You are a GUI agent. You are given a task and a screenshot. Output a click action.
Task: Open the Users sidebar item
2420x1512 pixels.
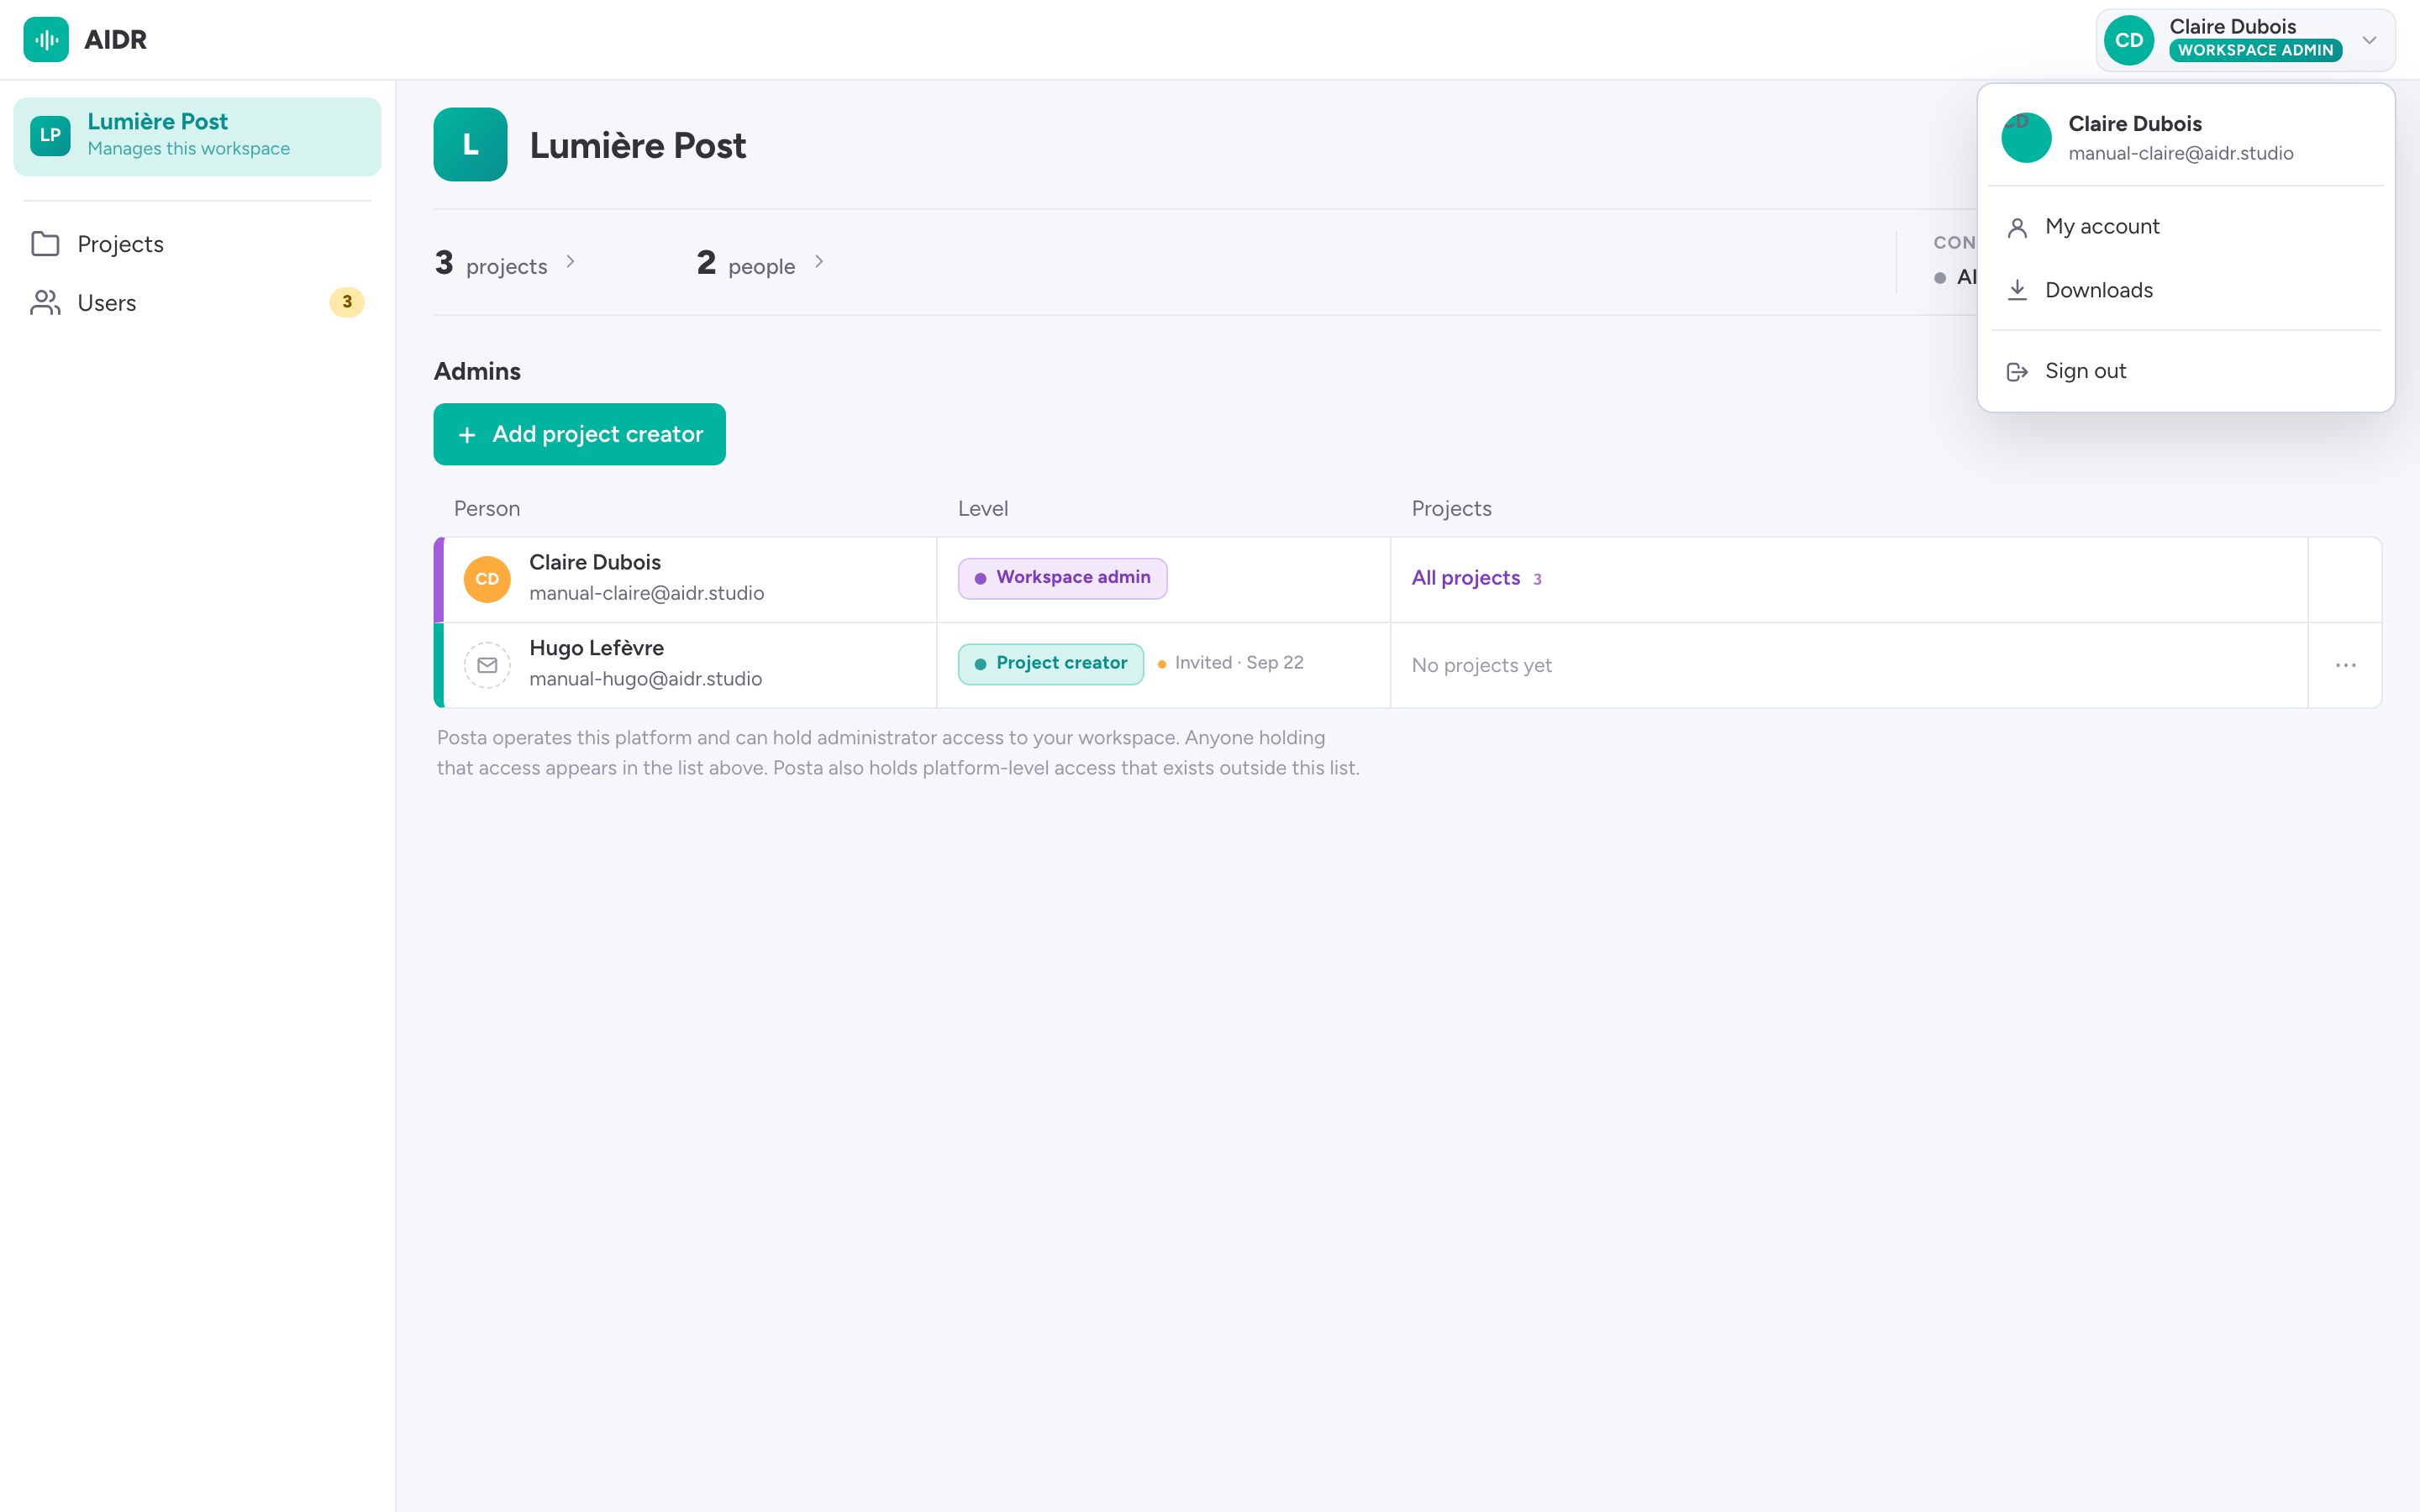tap(197, 302)
